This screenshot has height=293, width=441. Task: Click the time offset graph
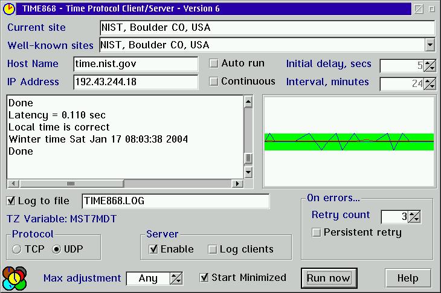coord(349,141)
